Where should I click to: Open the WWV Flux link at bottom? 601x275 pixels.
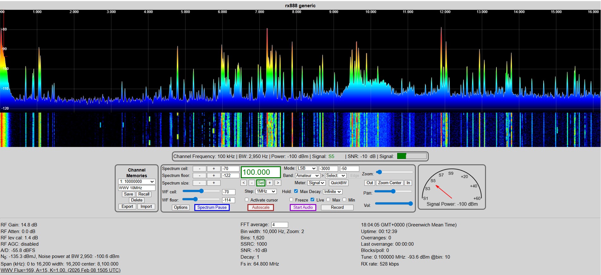tap(60, 270)
